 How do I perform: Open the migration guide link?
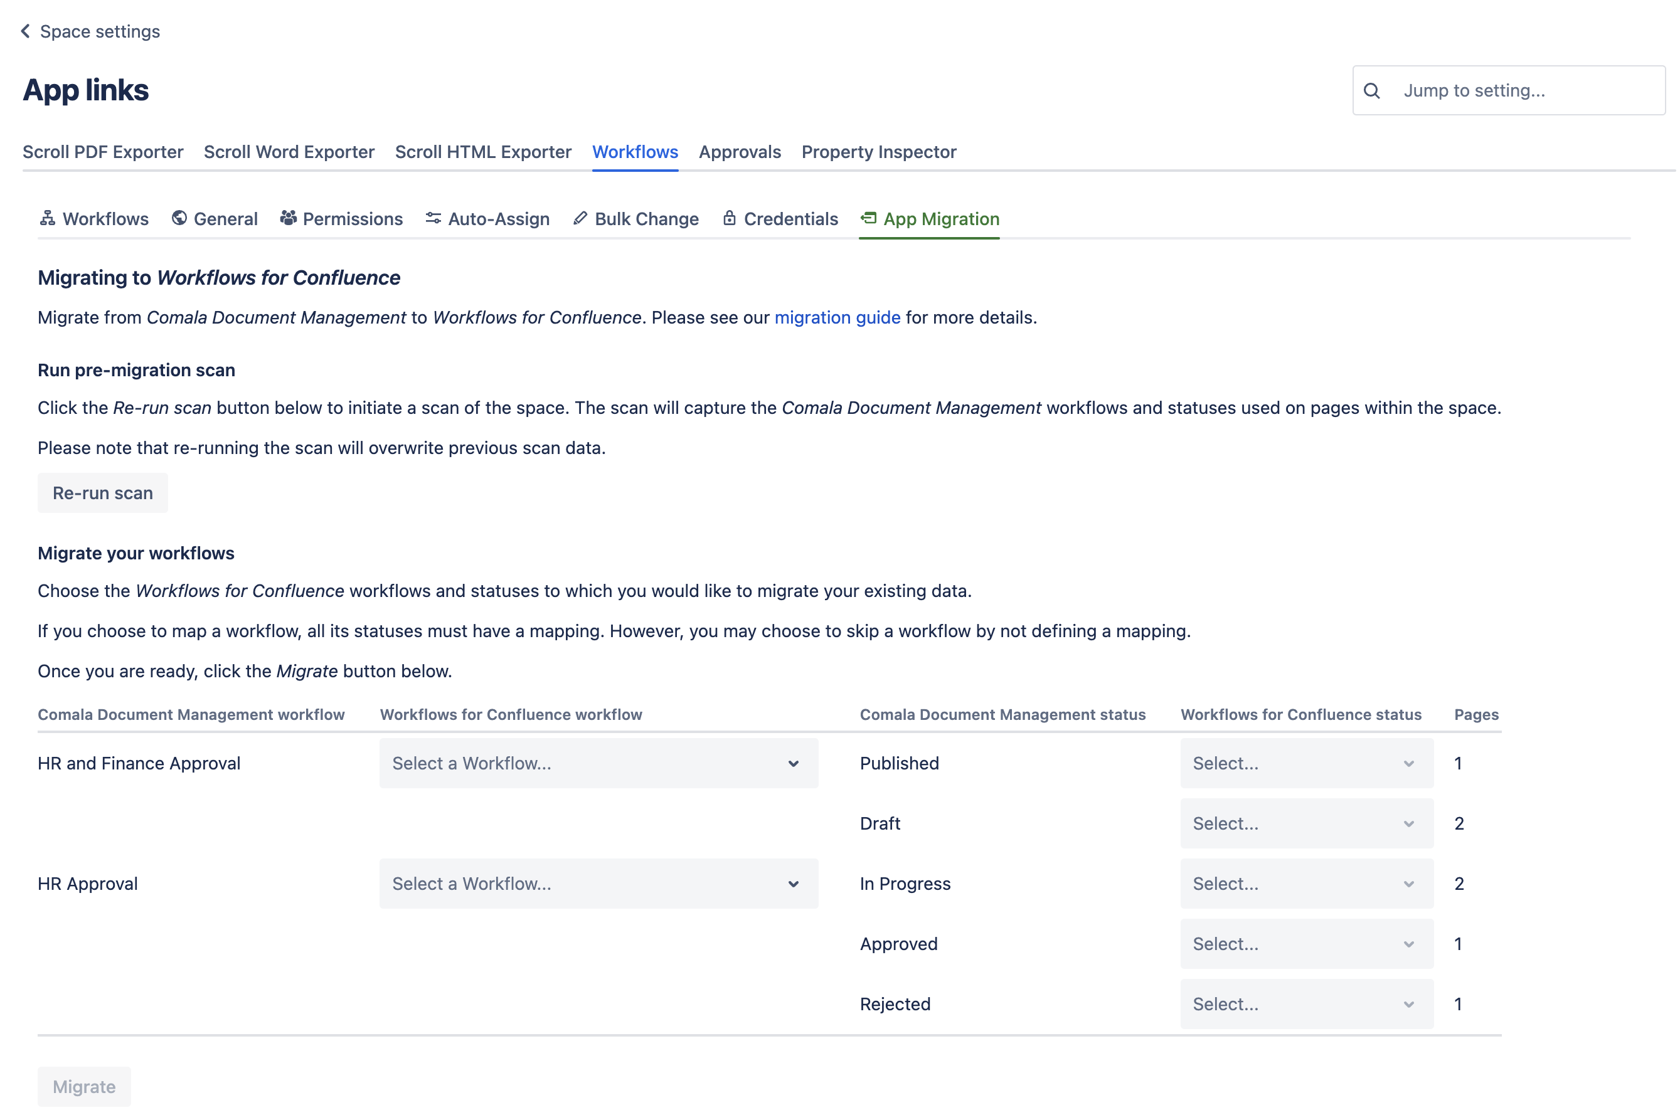(837, 317)
